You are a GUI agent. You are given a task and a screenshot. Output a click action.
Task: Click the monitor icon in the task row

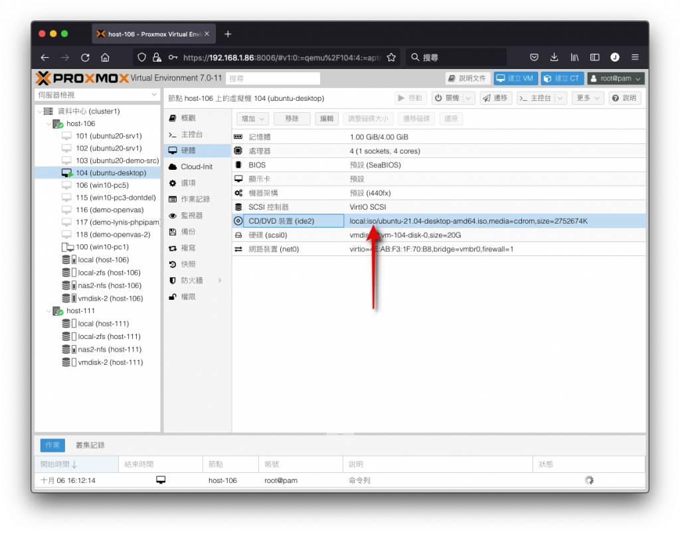[x=161, y=480]
